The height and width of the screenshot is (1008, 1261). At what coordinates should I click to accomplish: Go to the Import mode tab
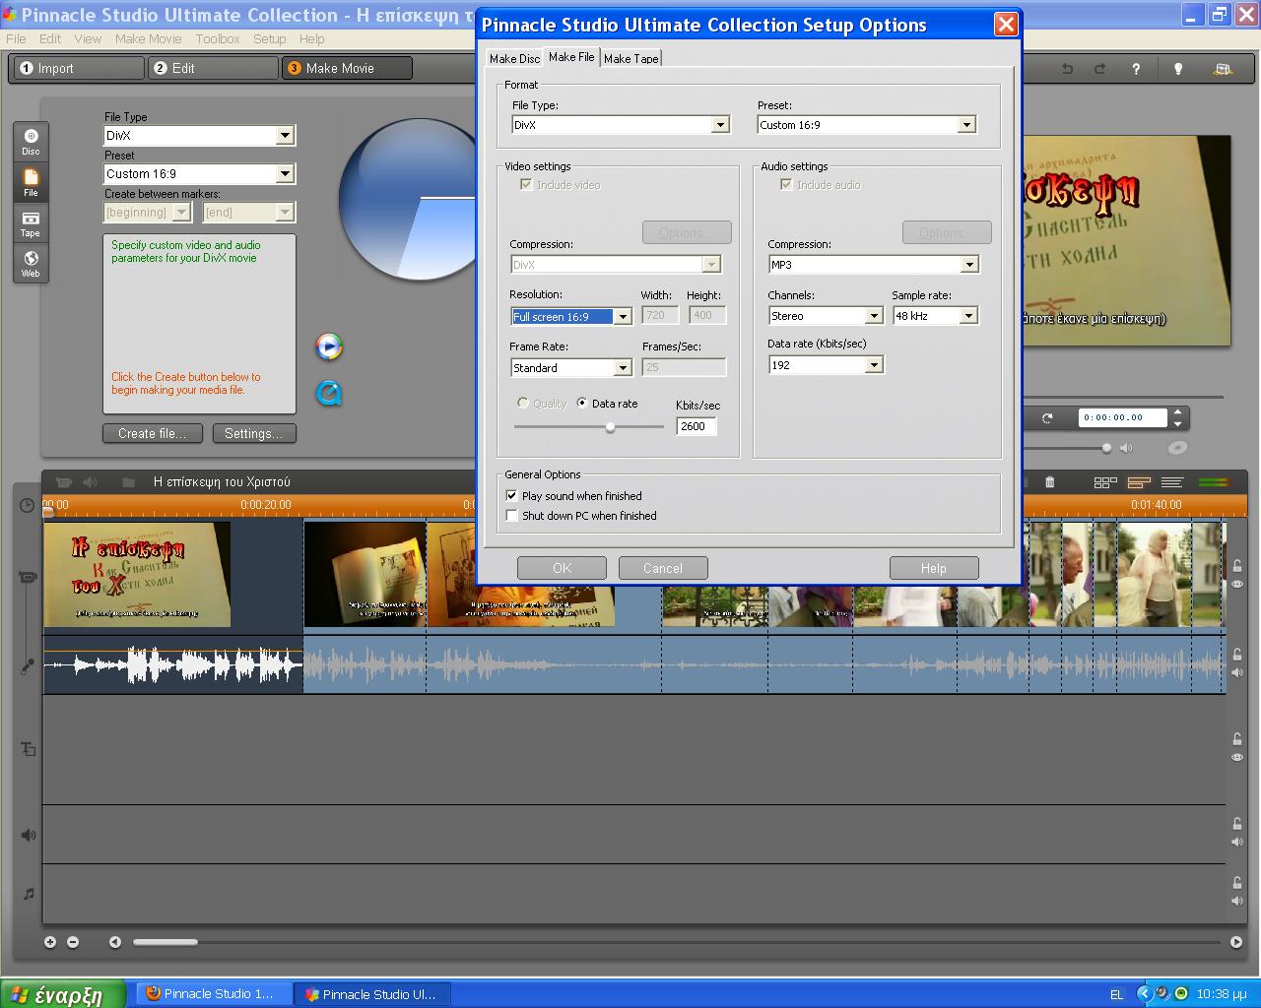tap(78, 68)
